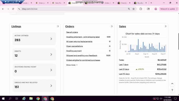This screenshot has height=101, width=179.
Task: Open File Explorer from taskbar
Action: 31,98
